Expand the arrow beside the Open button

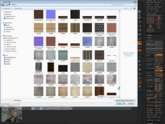[x=124, y=104]
